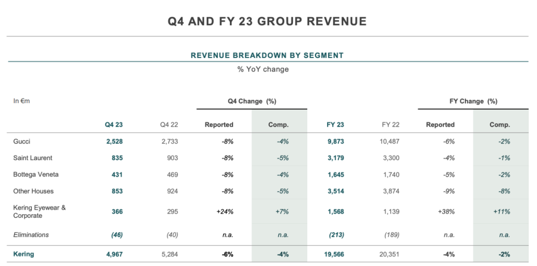Click the Eliminations row label
The width and height of the screenshot is (537, 266).
coord(31,235)
